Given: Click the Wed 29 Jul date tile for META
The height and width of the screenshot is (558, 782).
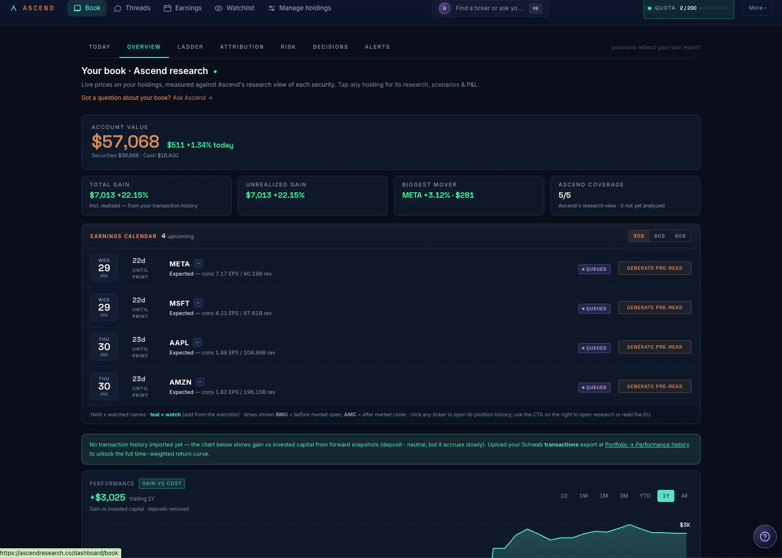Looking at the screenshot, I should tap(104, 268).
